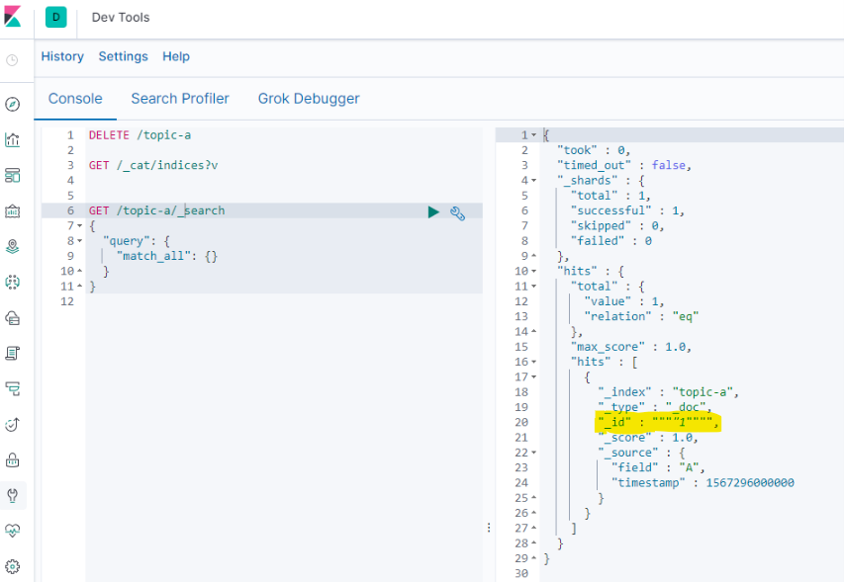Open the Discover app
The height and width of the screenshot is (582, 844).
pyautogui.click(x=14, y=103)
